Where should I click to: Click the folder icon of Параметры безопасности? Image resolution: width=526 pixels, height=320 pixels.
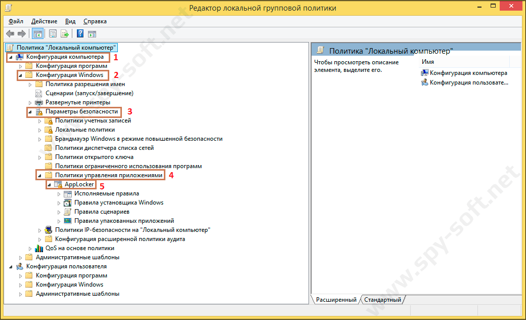(39, 111)
